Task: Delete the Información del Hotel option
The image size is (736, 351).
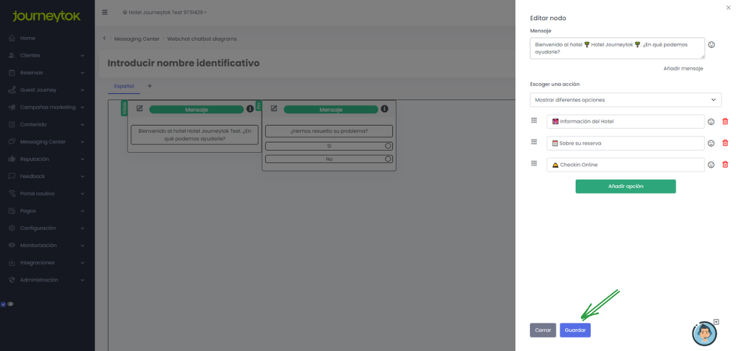Action: (x=725, y=122)
